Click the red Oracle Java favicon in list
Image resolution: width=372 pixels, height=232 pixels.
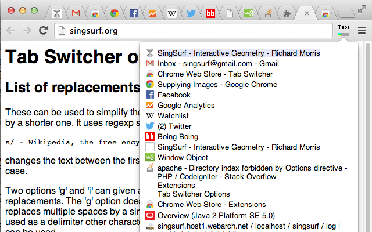pyautogui.click(x=150, y=215)
